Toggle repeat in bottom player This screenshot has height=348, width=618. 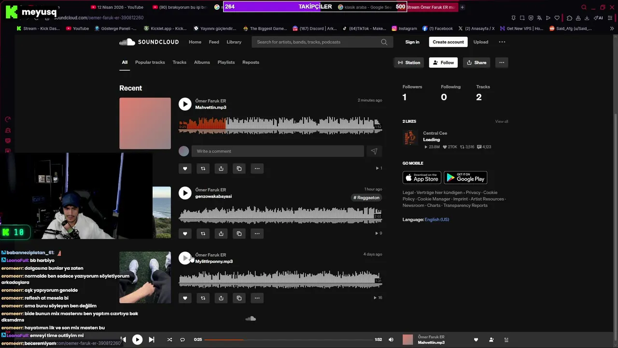(x=183, y=340)
